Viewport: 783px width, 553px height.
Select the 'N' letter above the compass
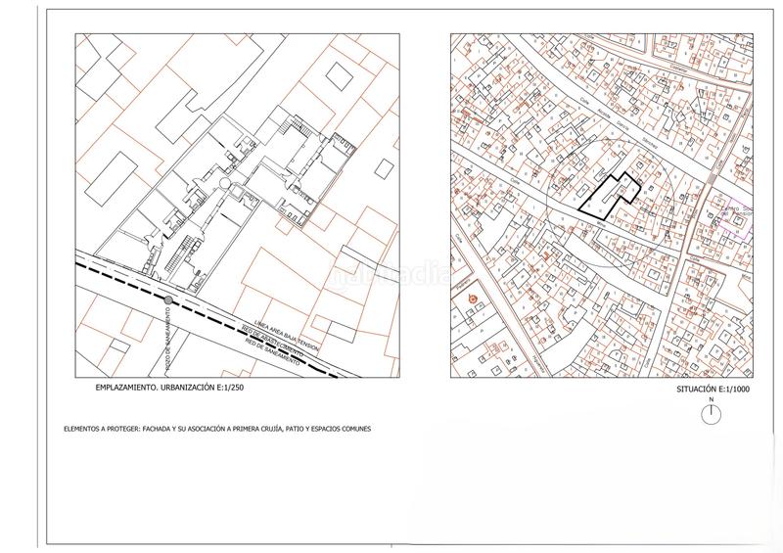pos(713,399)
